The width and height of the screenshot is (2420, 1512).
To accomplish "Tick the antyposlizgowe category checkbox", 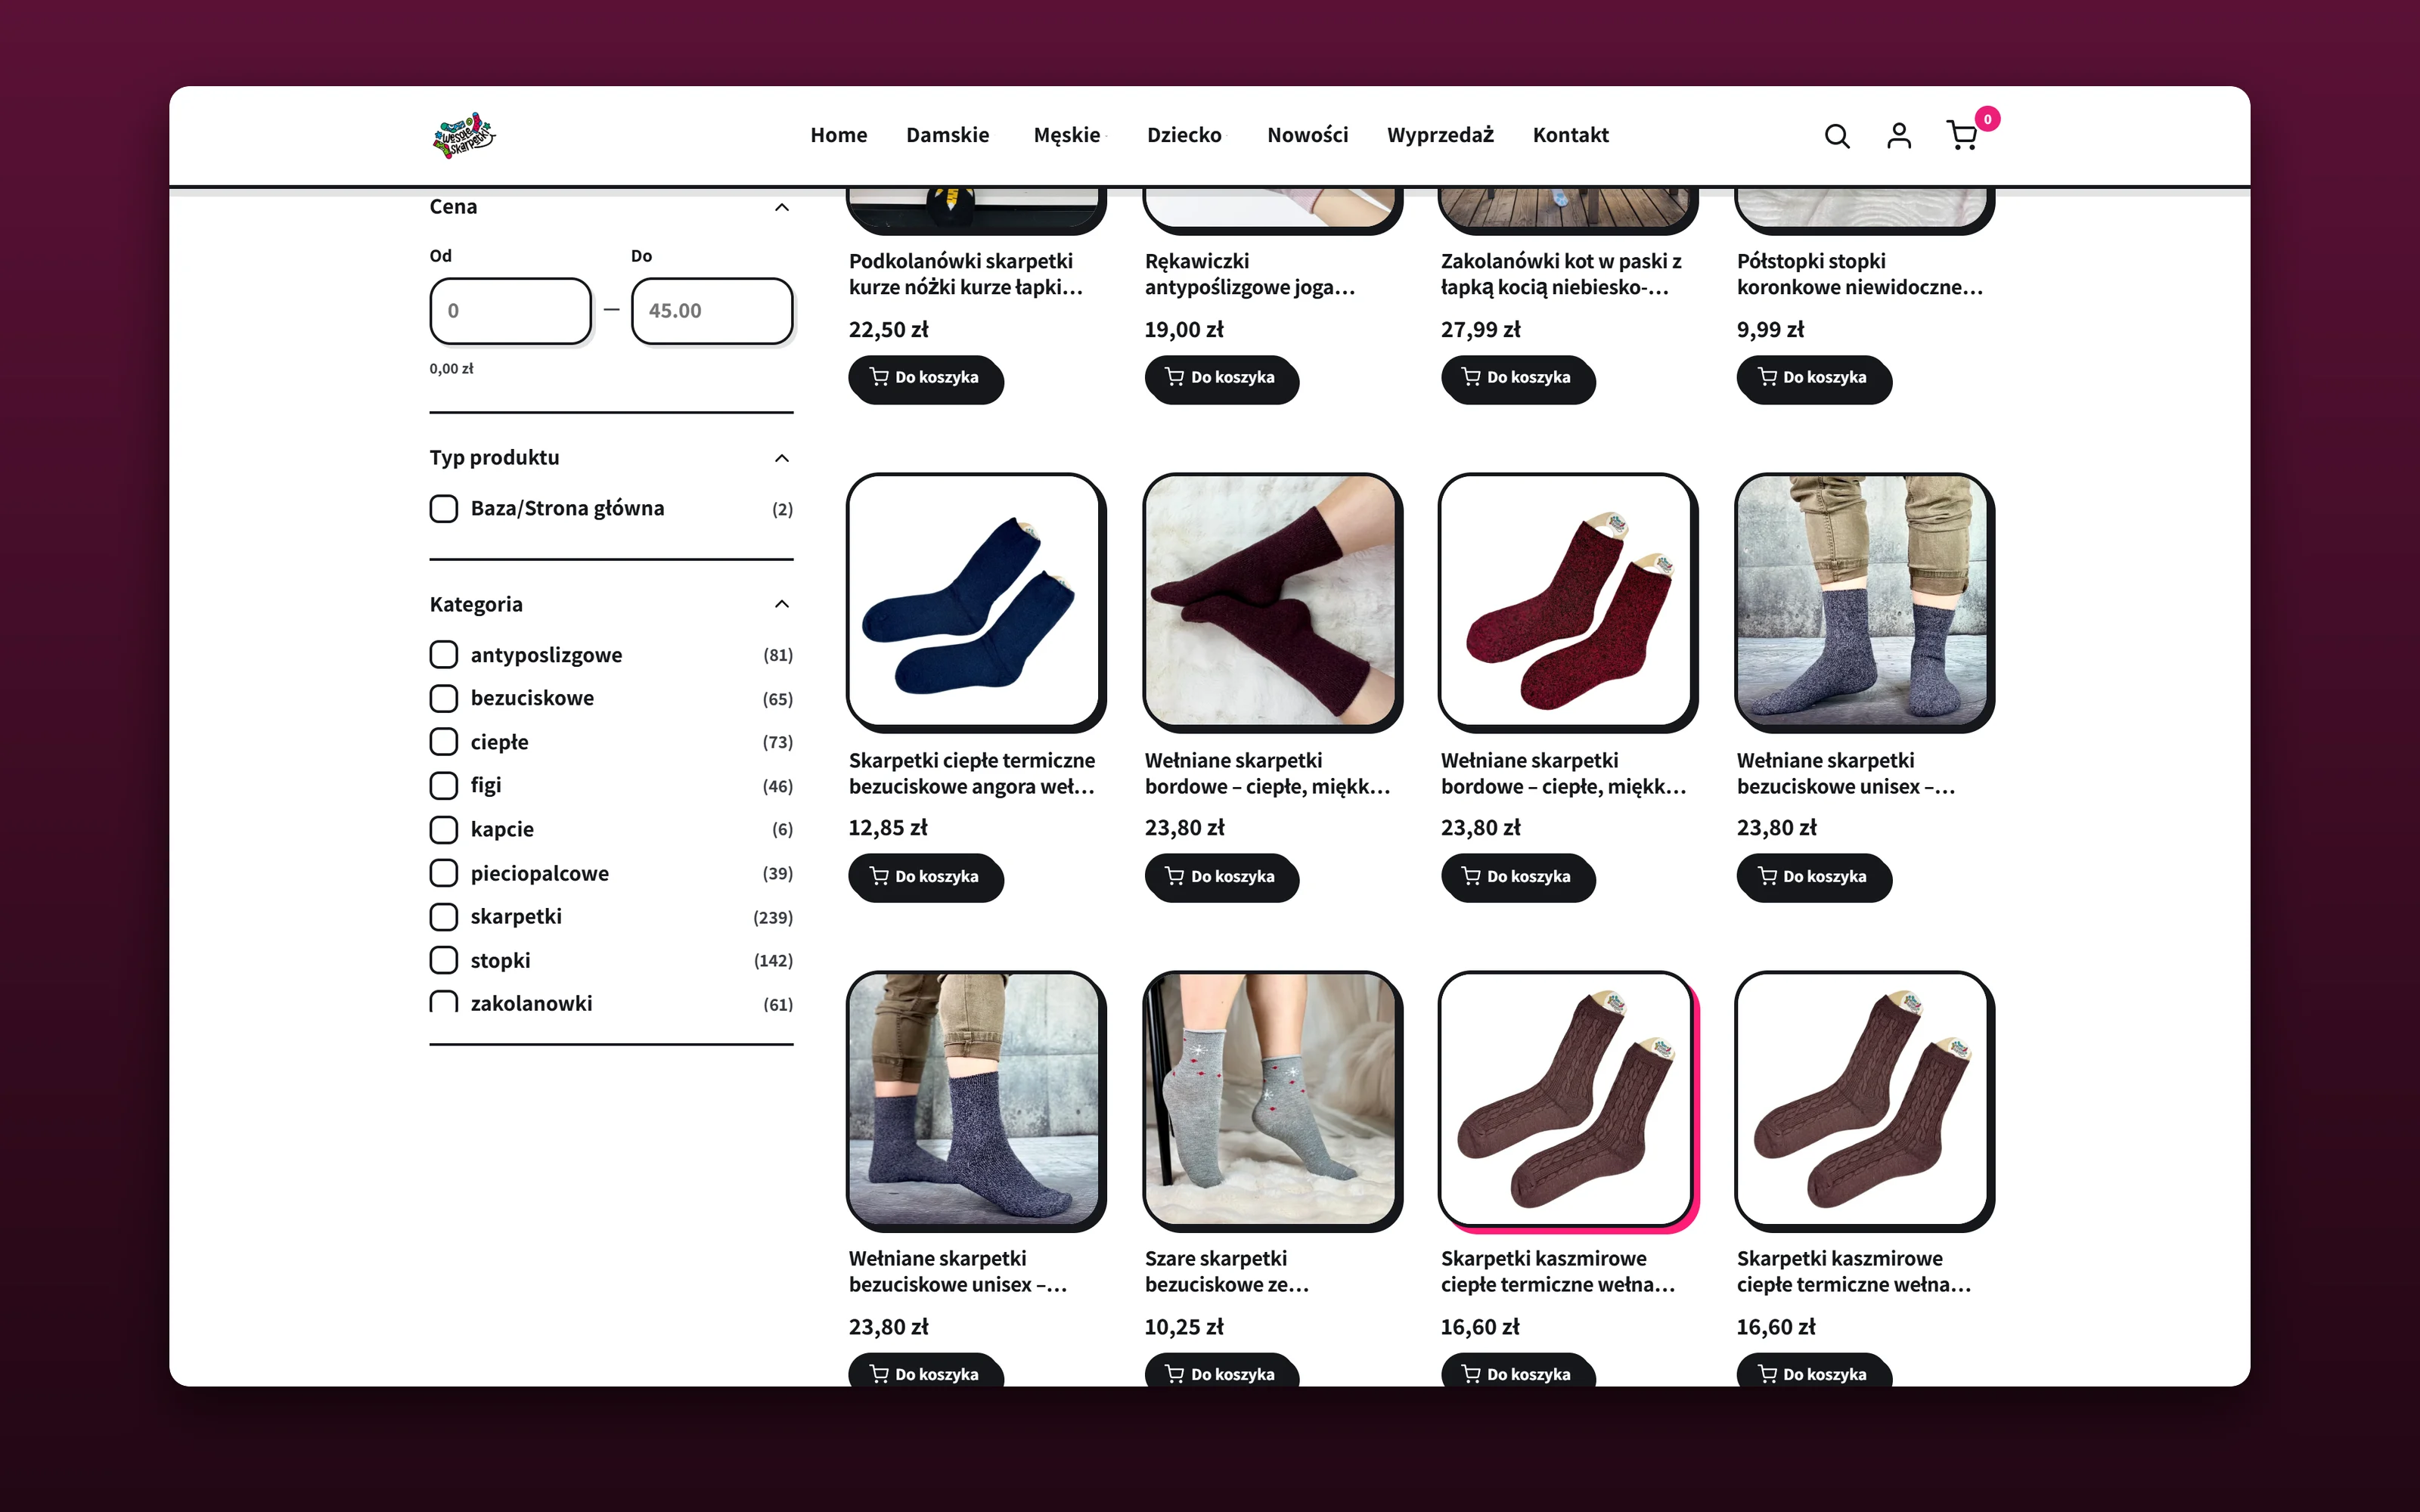I will (444, 655).
